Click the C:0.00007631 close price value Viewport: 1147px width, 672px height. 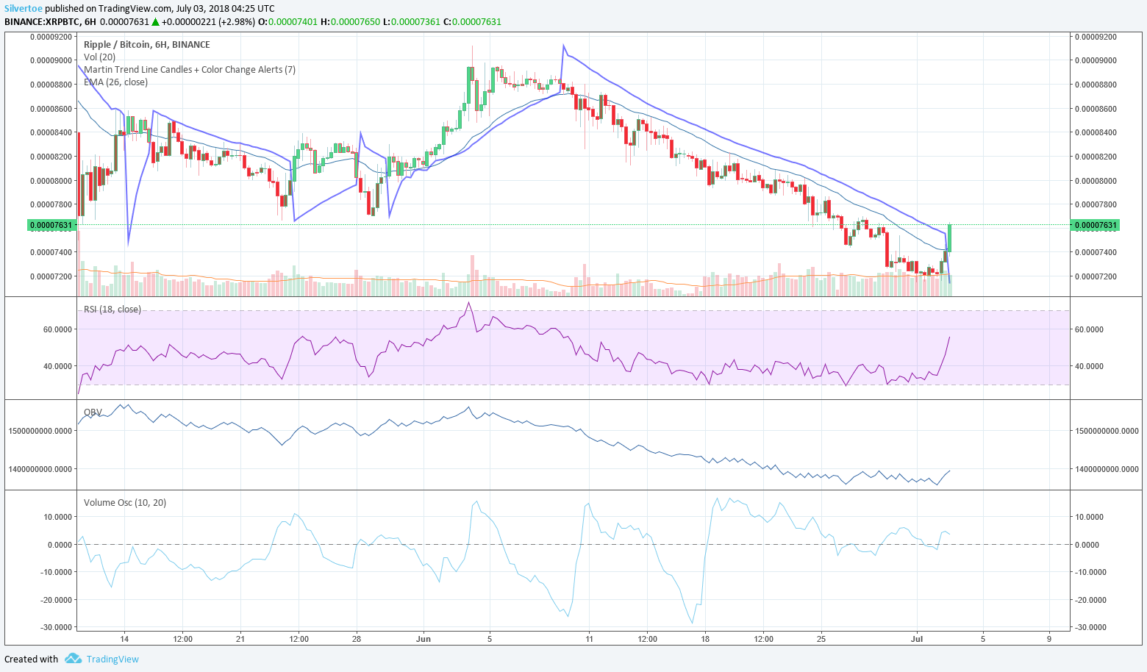(472, 22)
